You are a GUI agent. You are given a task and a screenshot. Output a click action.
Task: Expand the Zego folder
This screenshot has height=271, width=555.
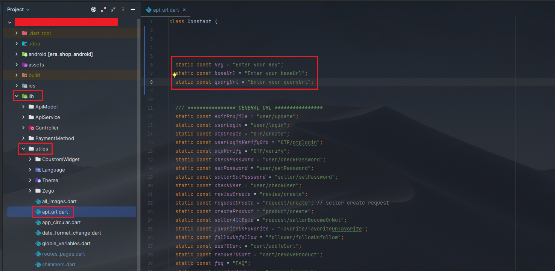[30, 191]
